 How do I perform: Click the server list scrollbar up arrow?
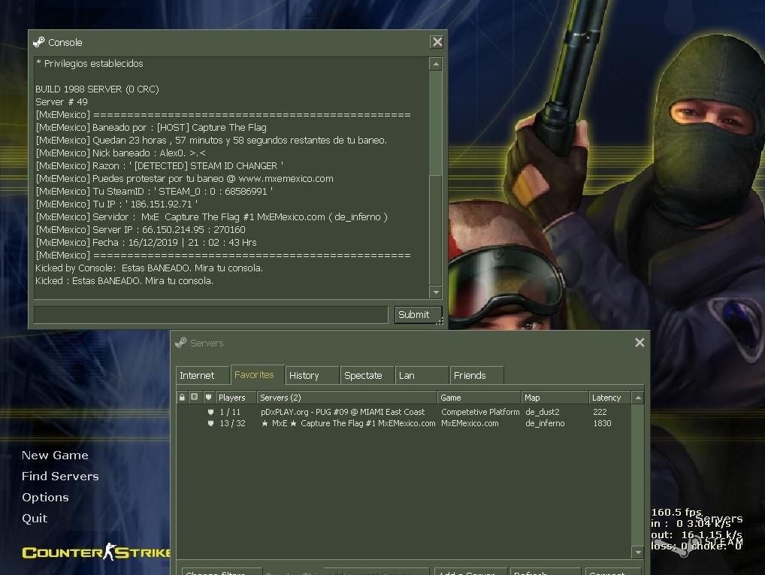click(638, 398)
